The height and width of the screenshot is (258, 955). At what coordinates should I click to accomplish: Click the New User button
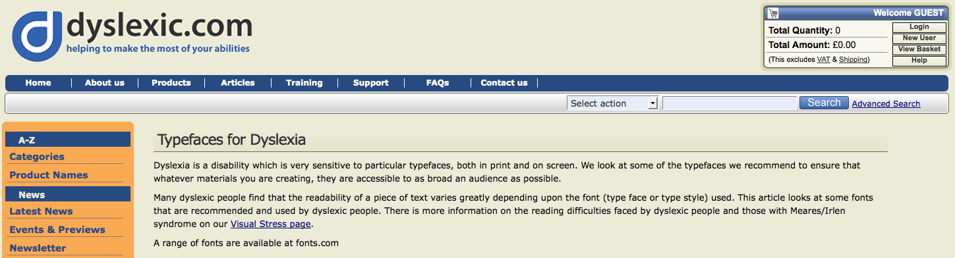tap(919, 38)
